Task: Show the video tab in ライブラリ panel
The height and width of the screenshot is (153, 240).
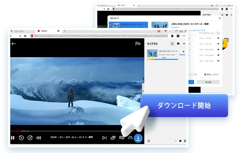Action: point(178,44)
